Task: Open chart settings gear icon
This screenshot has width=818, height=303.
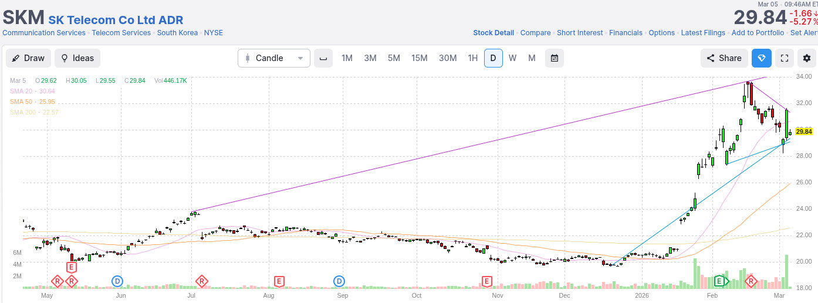Action: tap(807, 58)
